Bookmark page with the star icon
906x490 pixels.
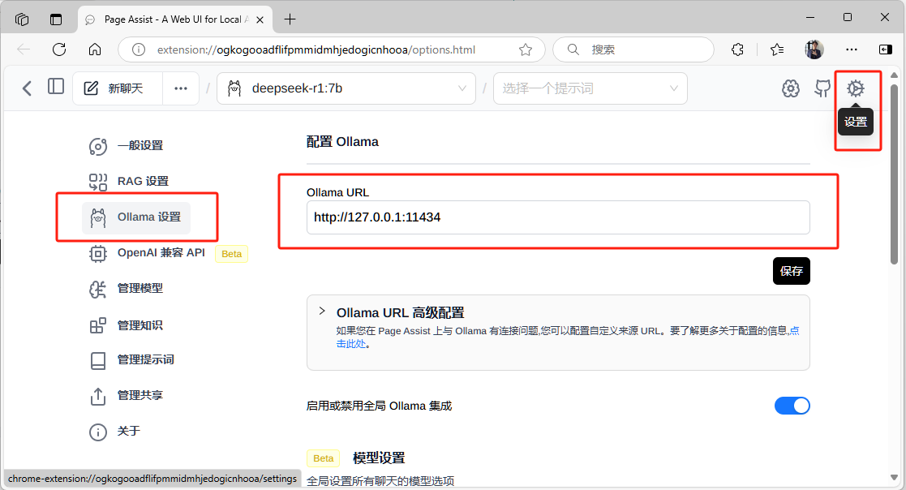[x=526, y=49]
